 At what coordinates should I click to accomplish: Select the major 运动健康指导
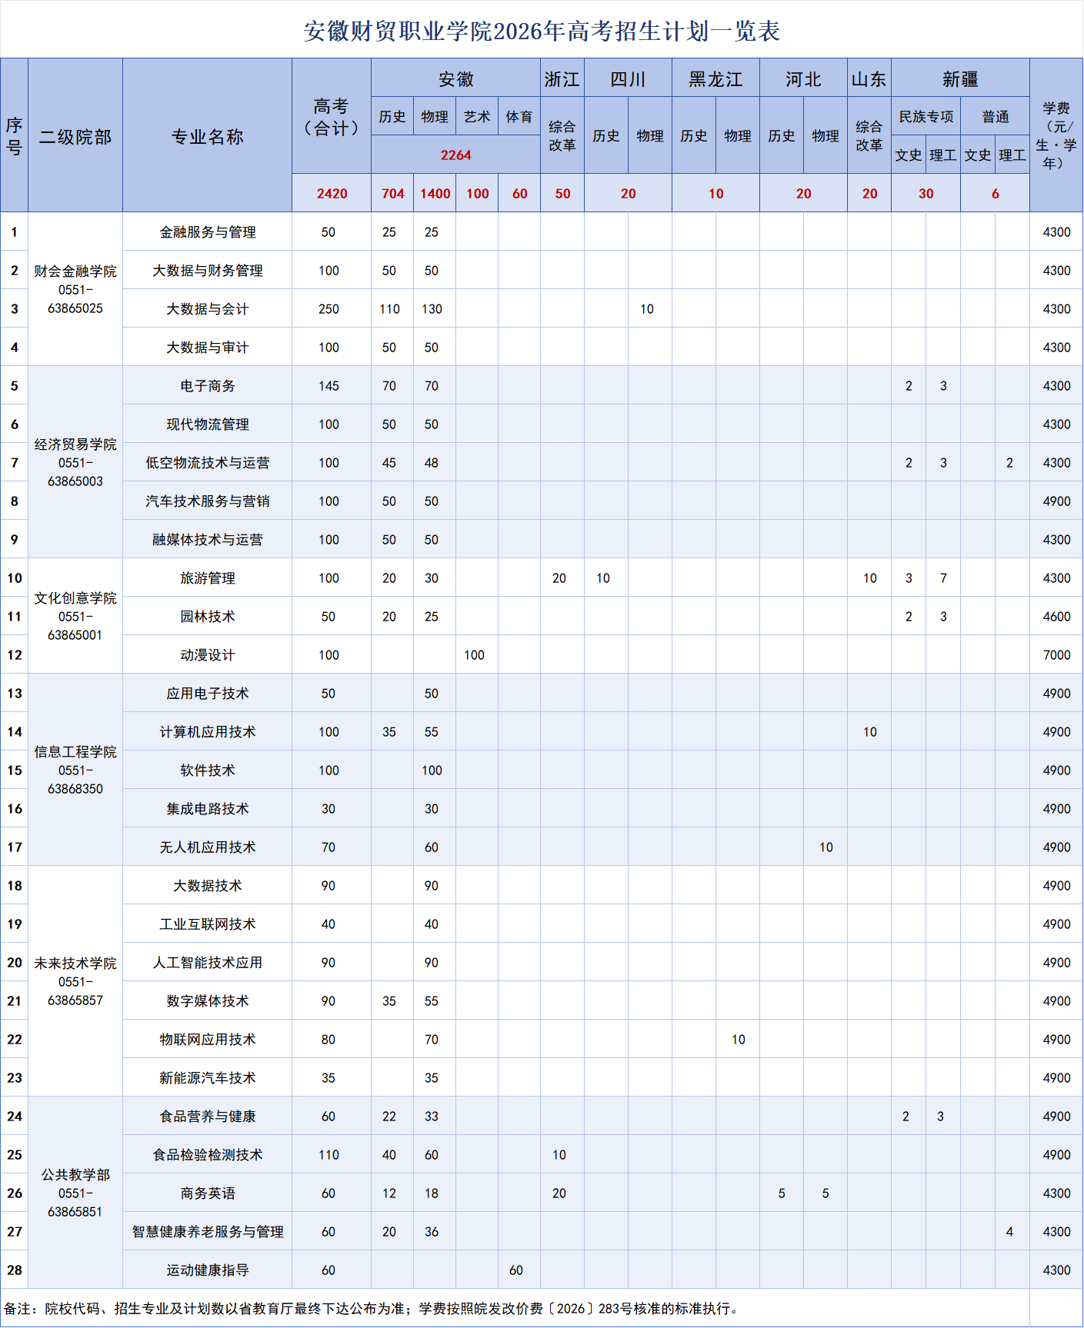point(207,1270)
